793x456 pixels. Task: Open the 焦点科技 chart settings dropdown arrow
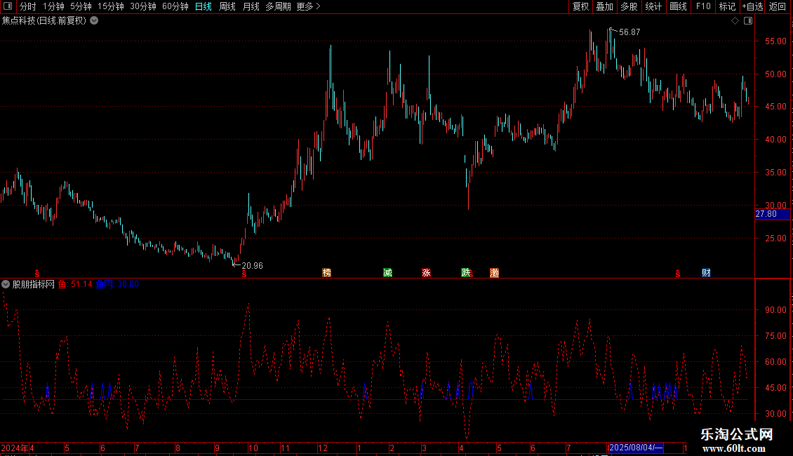(x=94, y=21)
